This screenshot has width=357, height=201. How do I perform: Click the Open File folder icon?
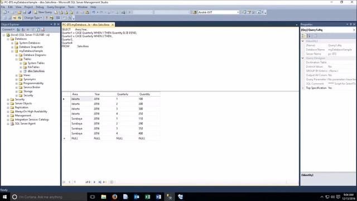click(x=20, y=12)
